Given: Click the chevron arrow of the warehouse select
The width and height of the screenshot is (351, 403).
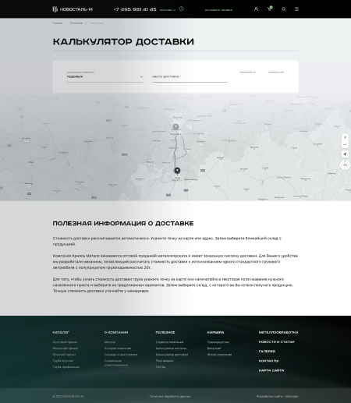Looking at the screenshot, I should 141,76.
